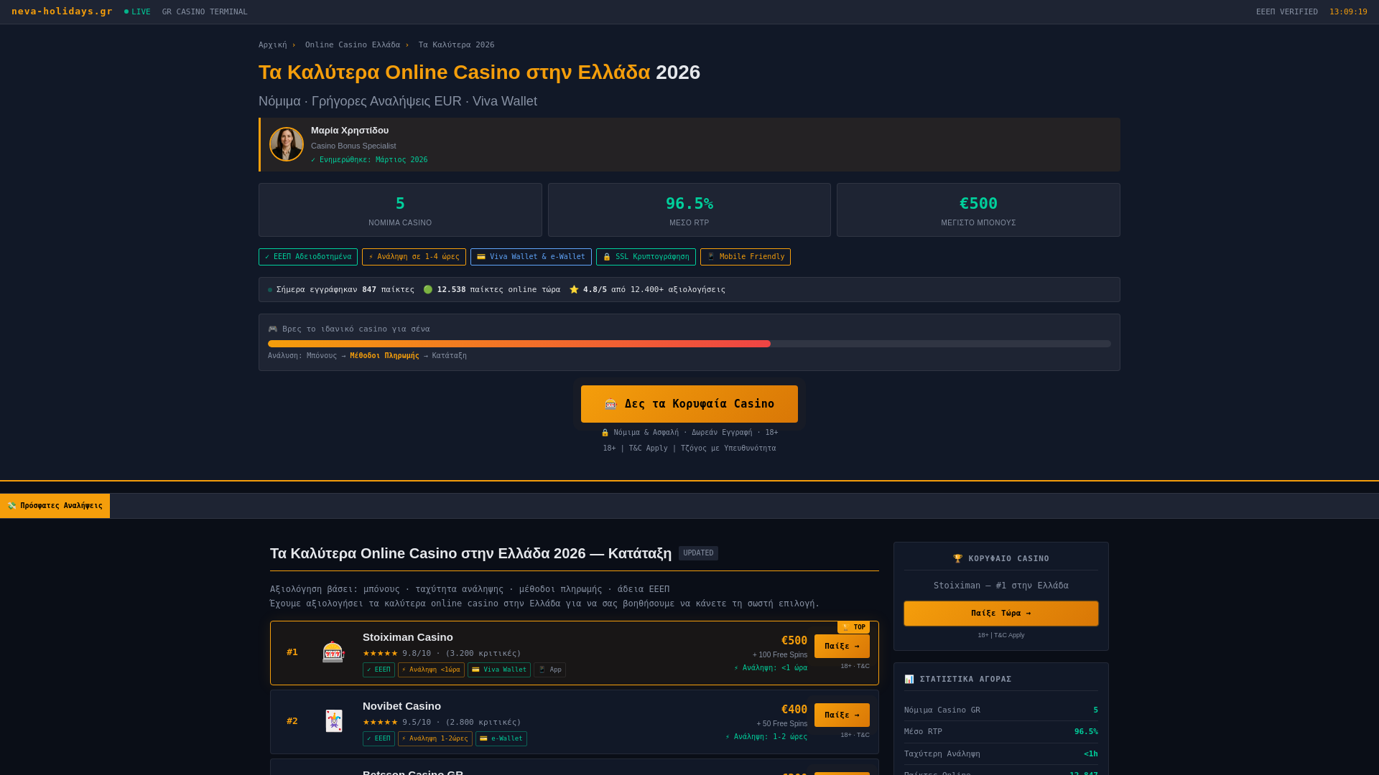Click green online players dot icon
Viewport: 1379px width, 775px height.
(x=428, y=290)
